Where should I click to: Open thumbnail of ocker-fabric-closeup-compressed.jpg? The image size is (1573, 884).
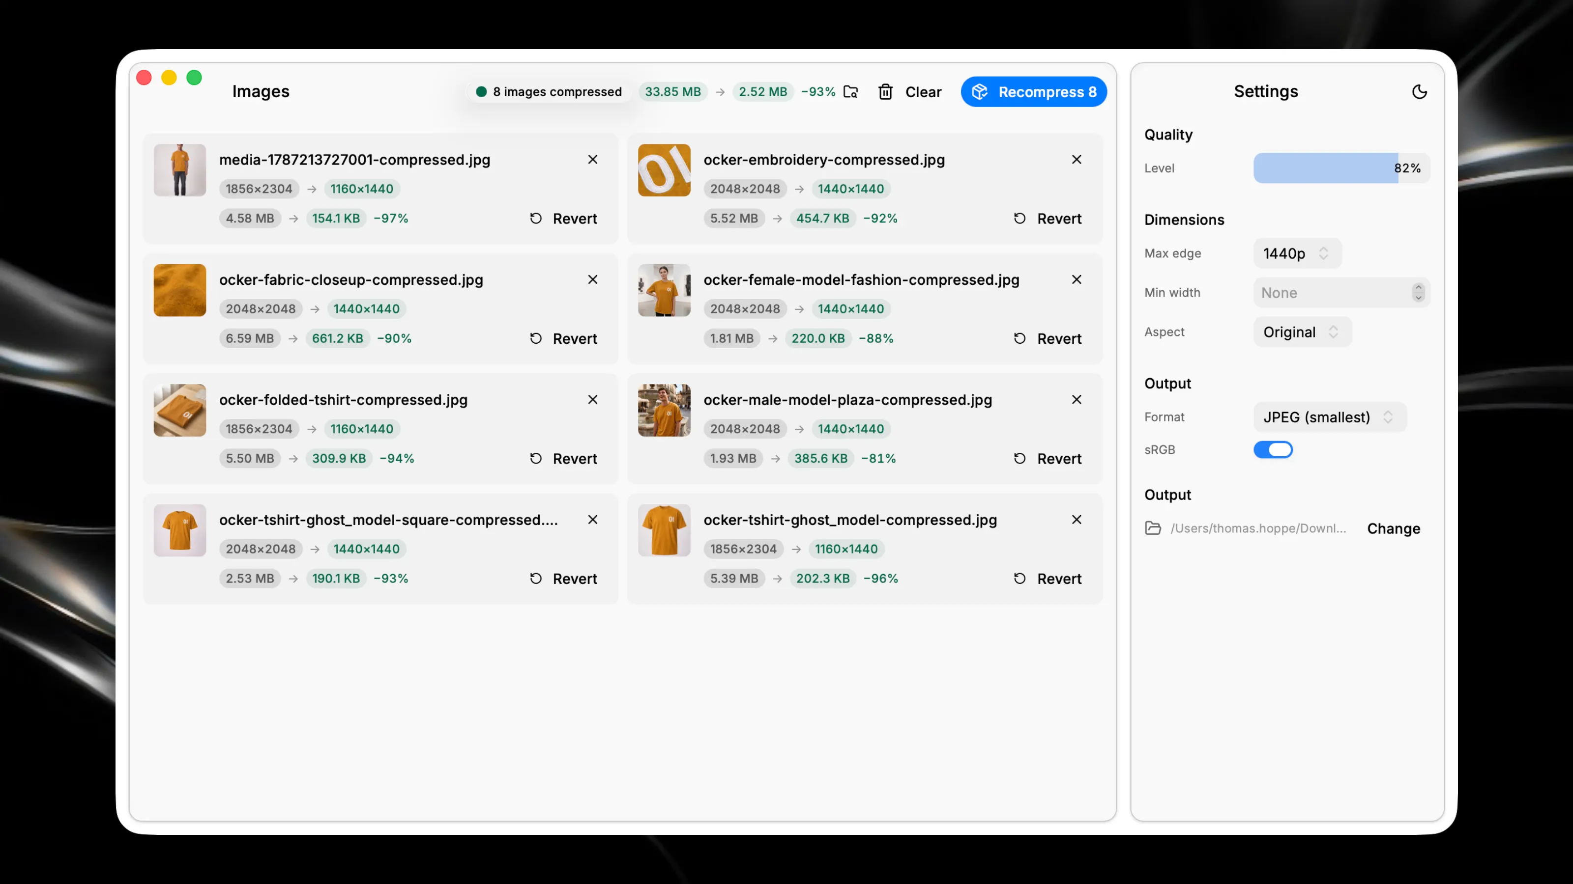(179, 290)
